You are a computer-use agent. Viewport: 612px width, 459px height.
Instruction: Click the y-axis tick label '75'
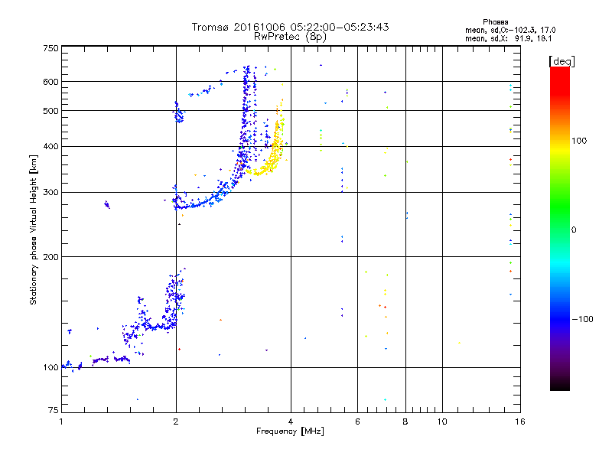54,410
